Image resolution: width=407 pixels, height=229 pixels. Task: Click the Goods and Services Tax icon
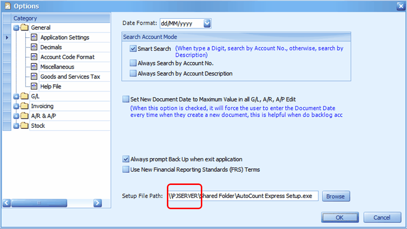pos(34,76)
